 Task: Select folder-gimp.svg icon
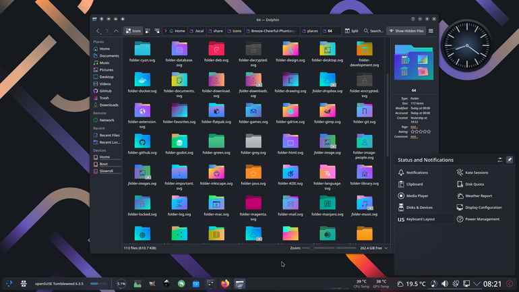tap(328, 111)
